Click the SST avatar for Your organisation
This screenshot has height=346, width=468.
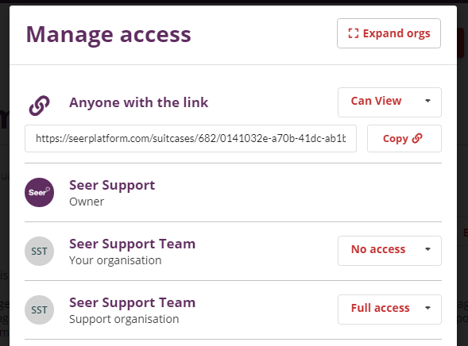pyautogui.click(x=40, y=252)
